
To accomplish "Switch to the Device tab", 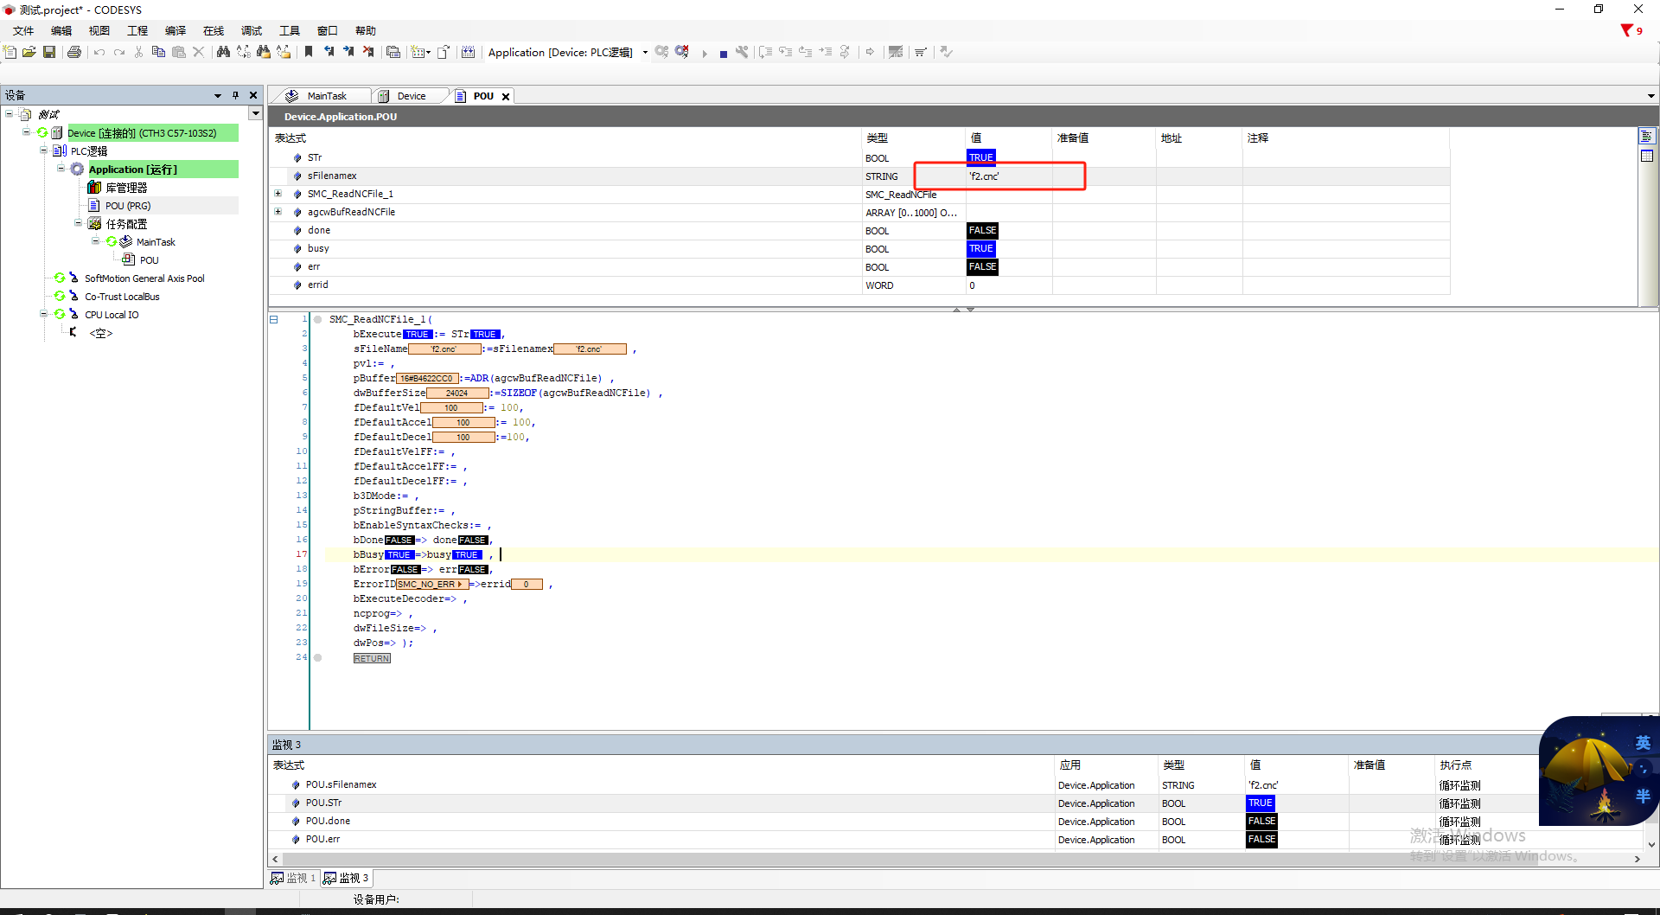I will coord(411,96).
